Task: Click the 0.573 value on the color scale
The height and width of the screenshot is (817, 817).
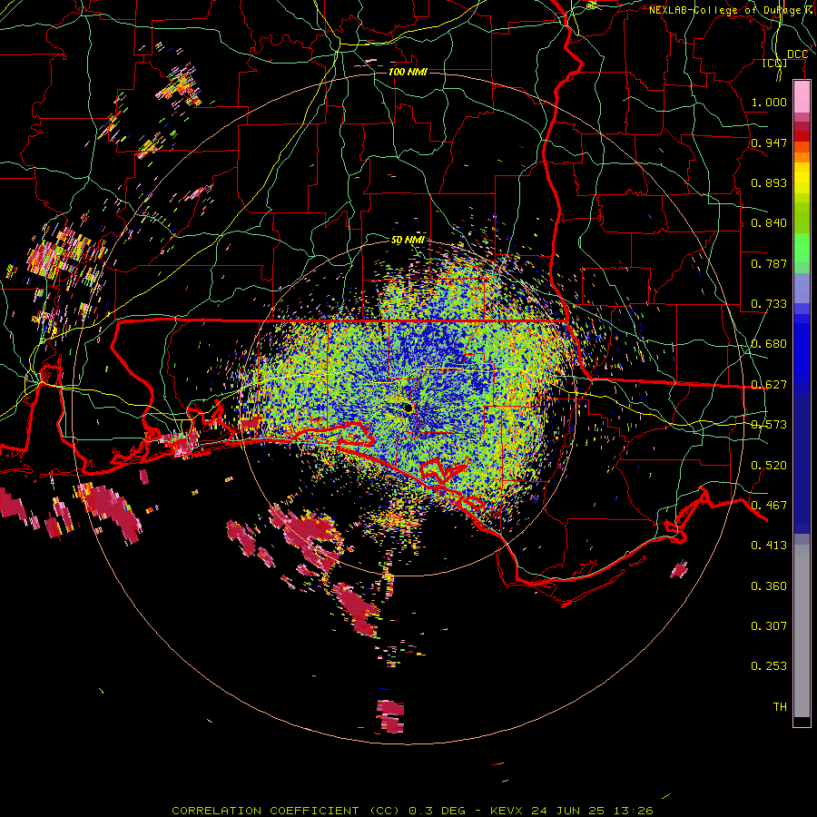Action: point(769,425)
